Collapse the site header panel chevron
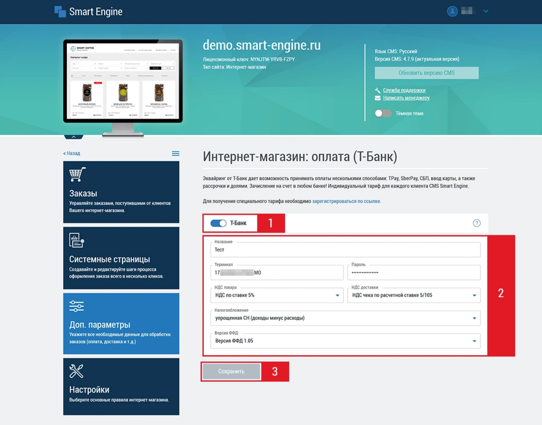 point(73,137)
